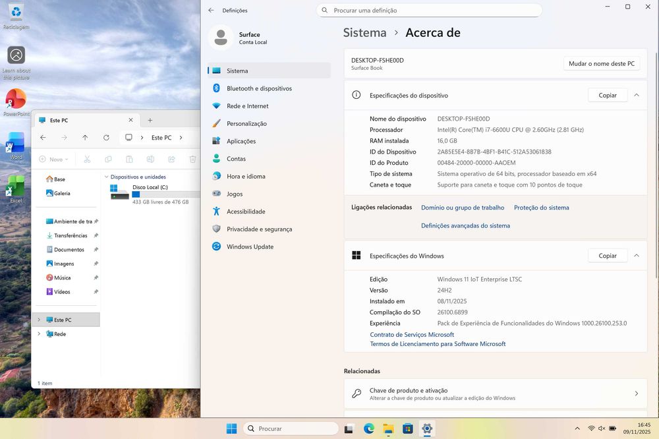The width and height of the screenshot is (659, 439).
Task: Click the Hora e idioma globe icon
Action: (x=216, y=176)
